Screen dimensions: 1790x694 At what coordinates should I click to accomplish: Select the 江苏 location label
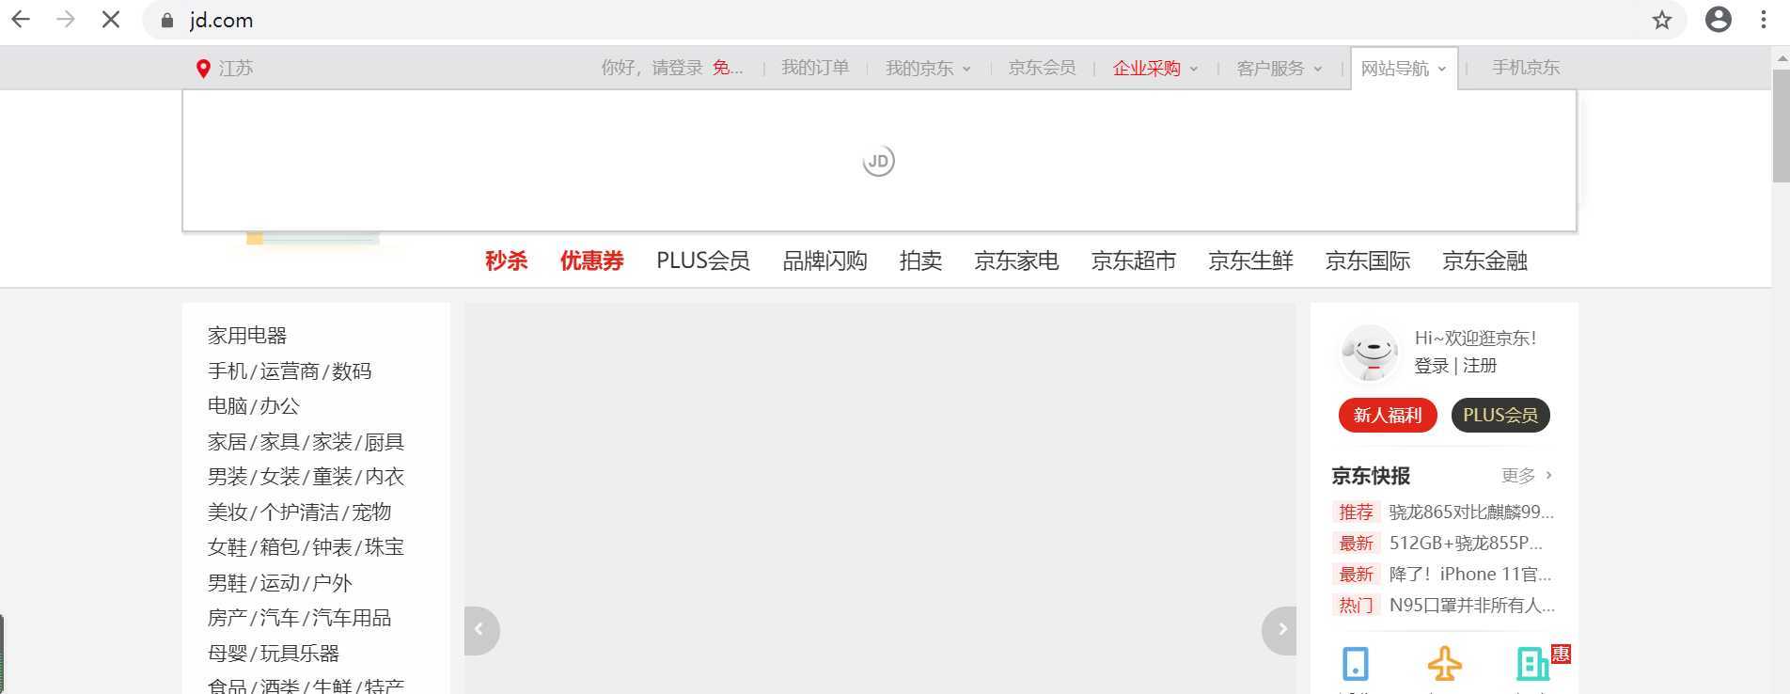click(x=236, y=68)
